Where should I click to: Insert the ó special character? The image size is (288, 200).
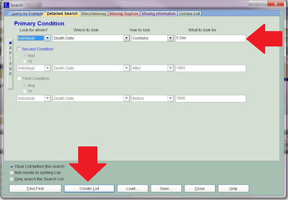point(10,63)
